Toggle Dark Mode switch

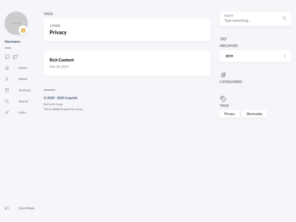7,208
